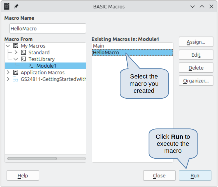This screenshot has height=187, width=218.
Task: Expand the Application Macros node
Action: (x=8, y=72)
